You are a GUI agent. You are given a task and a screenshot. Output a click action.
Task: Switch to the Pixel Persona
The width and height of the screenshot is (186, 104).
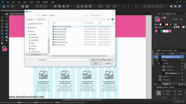click(8, 6)
